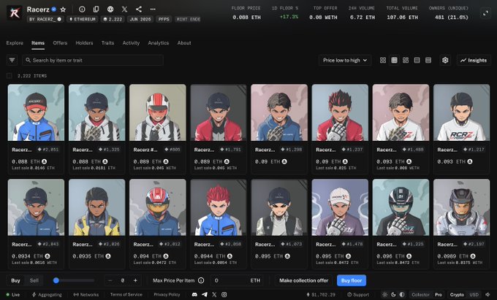Open the Racerz #1,478 white cap thumbnail
This screenshot has height=300, width=497.
[x=340, y=207]
